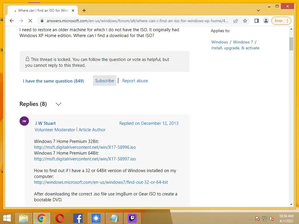This screenshot has width=299, height=224.
Task: Close the 'Where can I find an ISO' tab
Action: (73, 10)
